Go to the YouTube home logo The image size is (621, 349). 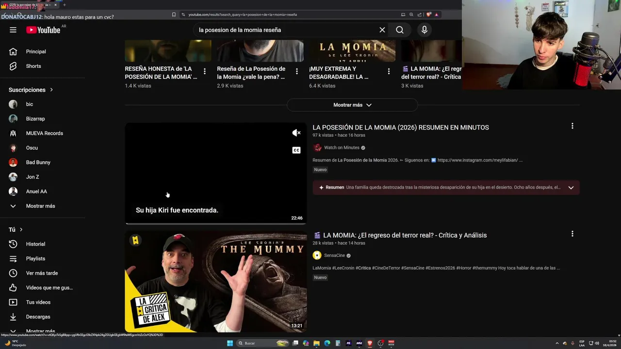(43, 30)
